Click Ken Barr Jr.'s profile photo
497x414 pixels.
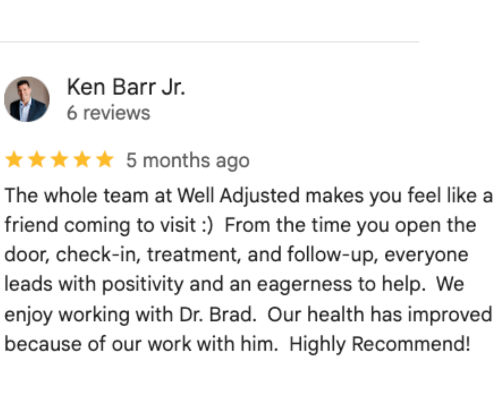click(x=27, y=99)
